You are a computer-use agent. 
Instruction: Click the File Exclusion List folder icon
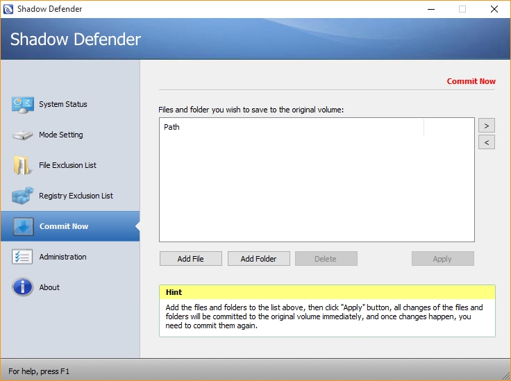coord(22,165)
